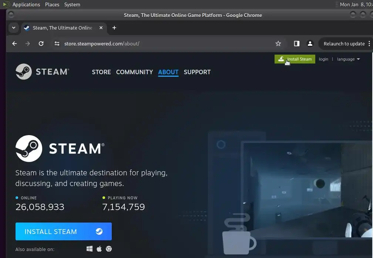Go back using the browser back arrow
Screen dimensions: 373x258
14,44
